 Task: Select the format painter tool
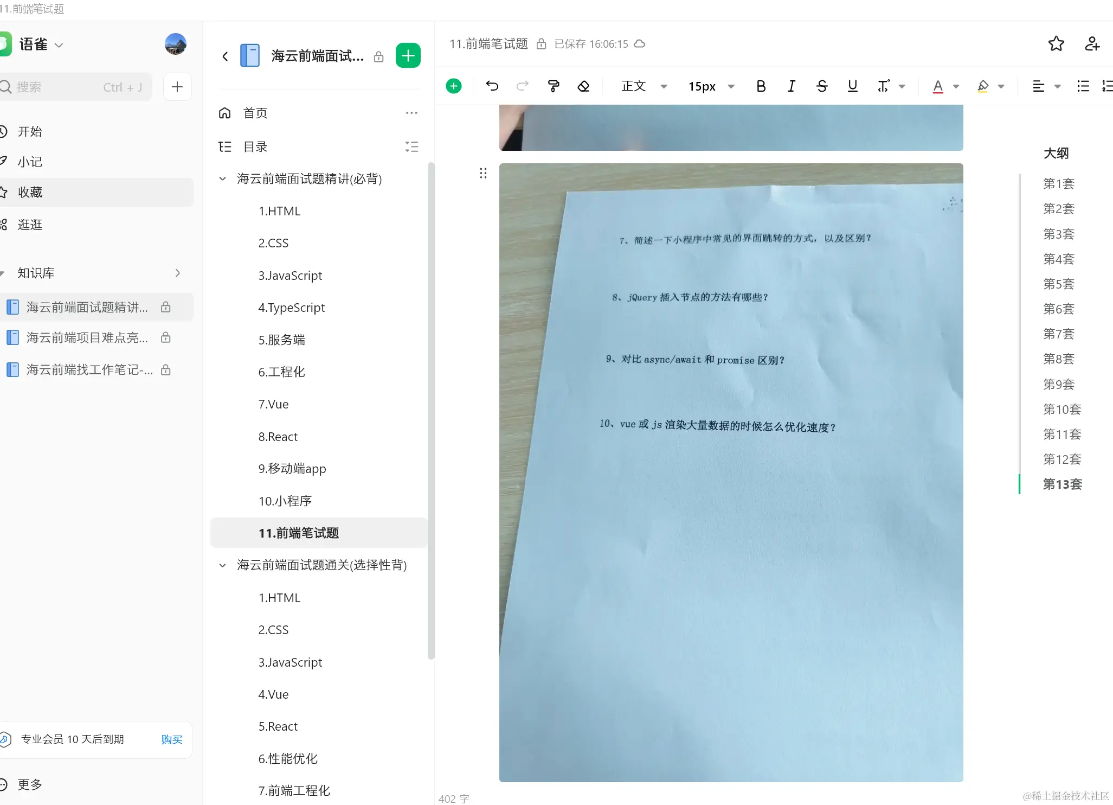tap(553, 86)
